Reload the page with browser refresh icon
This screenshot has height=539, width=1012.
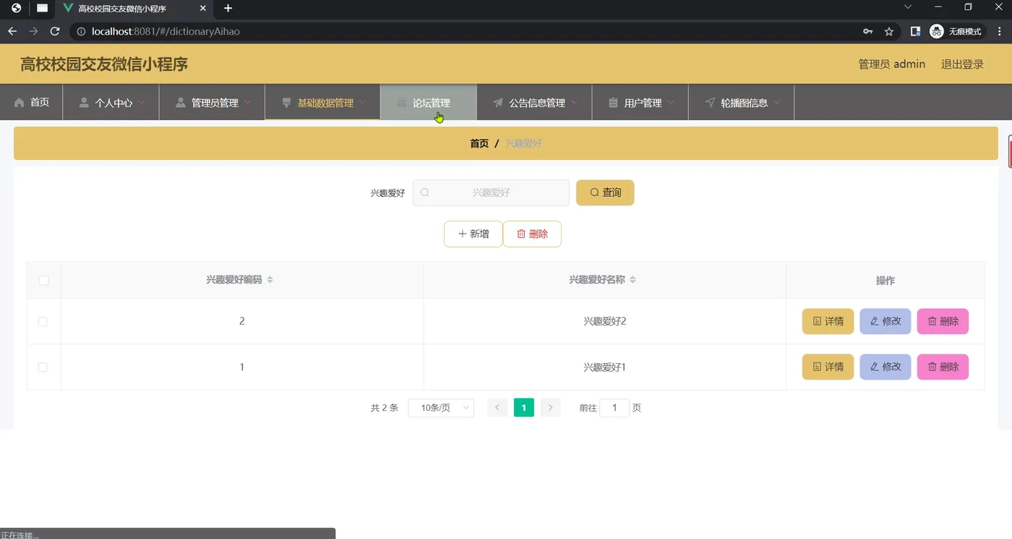coord(54,31)
